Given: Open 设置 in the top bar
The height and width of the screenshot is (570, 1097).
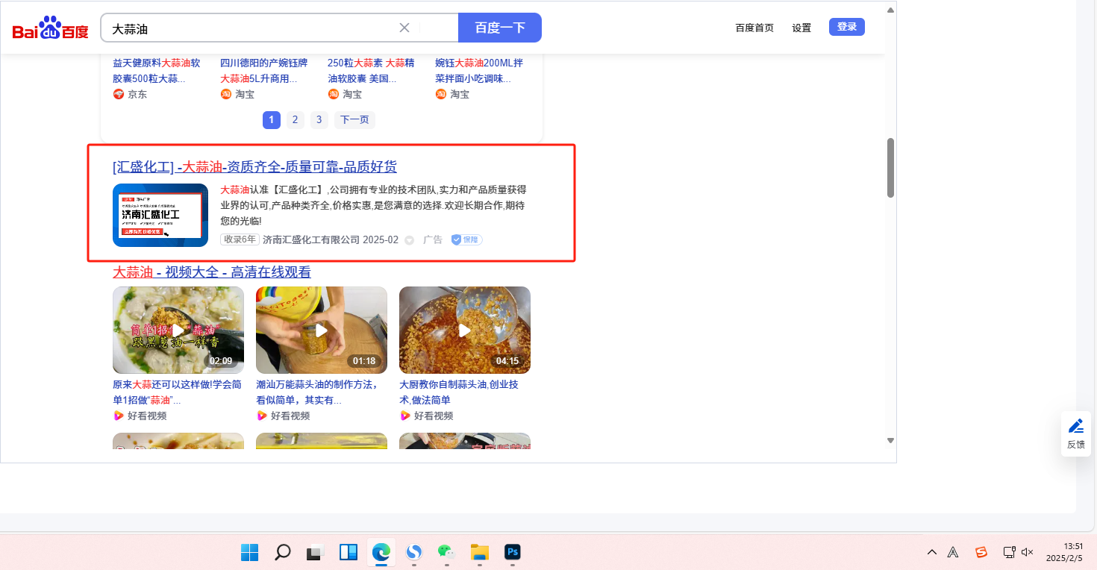Looking at the screenshot, I should coord(801,28).
